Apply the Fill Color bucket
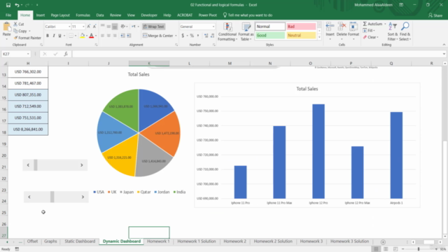The image size is (448, 252). (83, 36)
